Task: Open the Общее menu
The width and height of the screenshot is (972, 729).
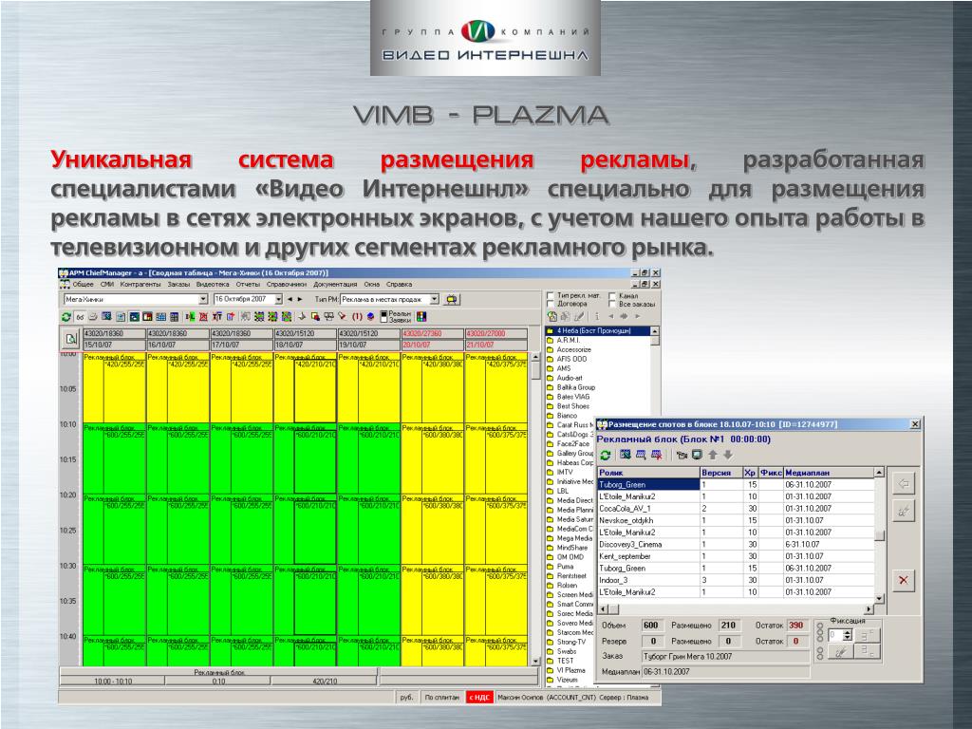Action: click(83, 285)
